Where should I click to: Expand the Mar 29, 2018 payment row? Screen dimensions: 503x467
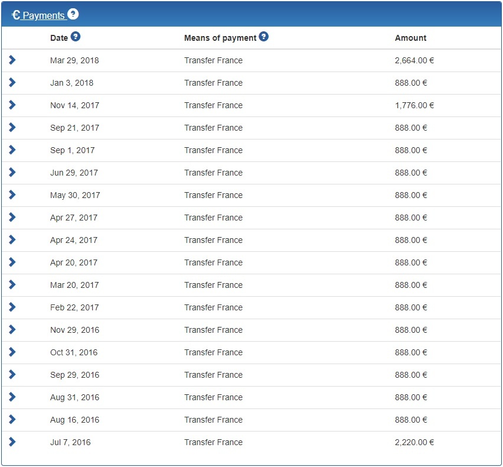click(12, 60)
